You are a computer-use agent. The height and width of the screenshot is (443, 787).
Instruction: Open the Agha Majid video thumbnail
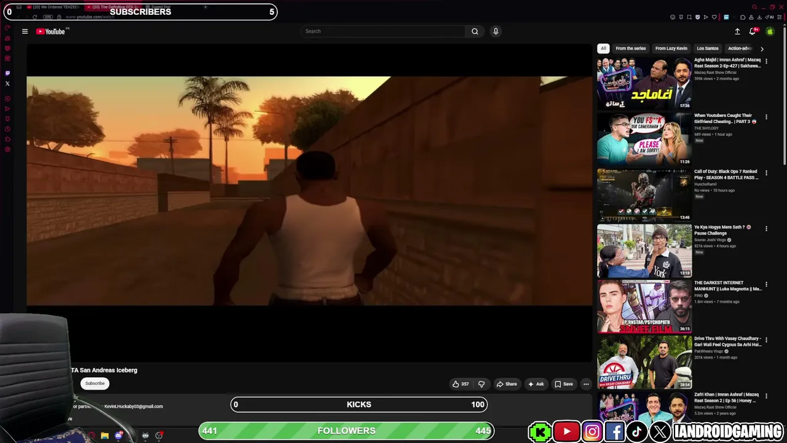point(644,83)
